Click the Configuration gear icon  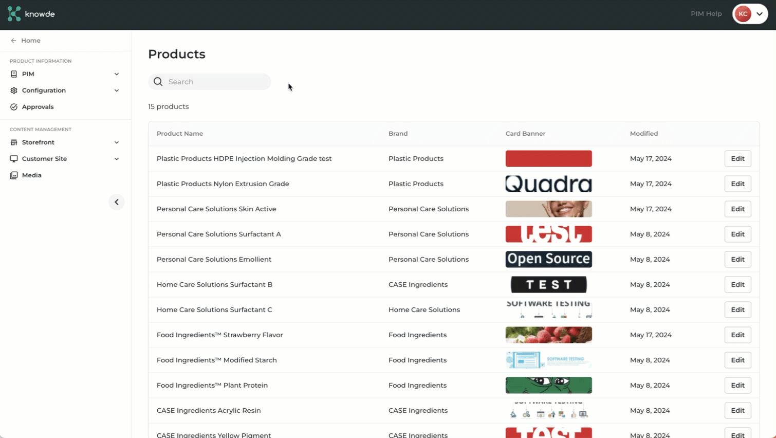point(13,90)
